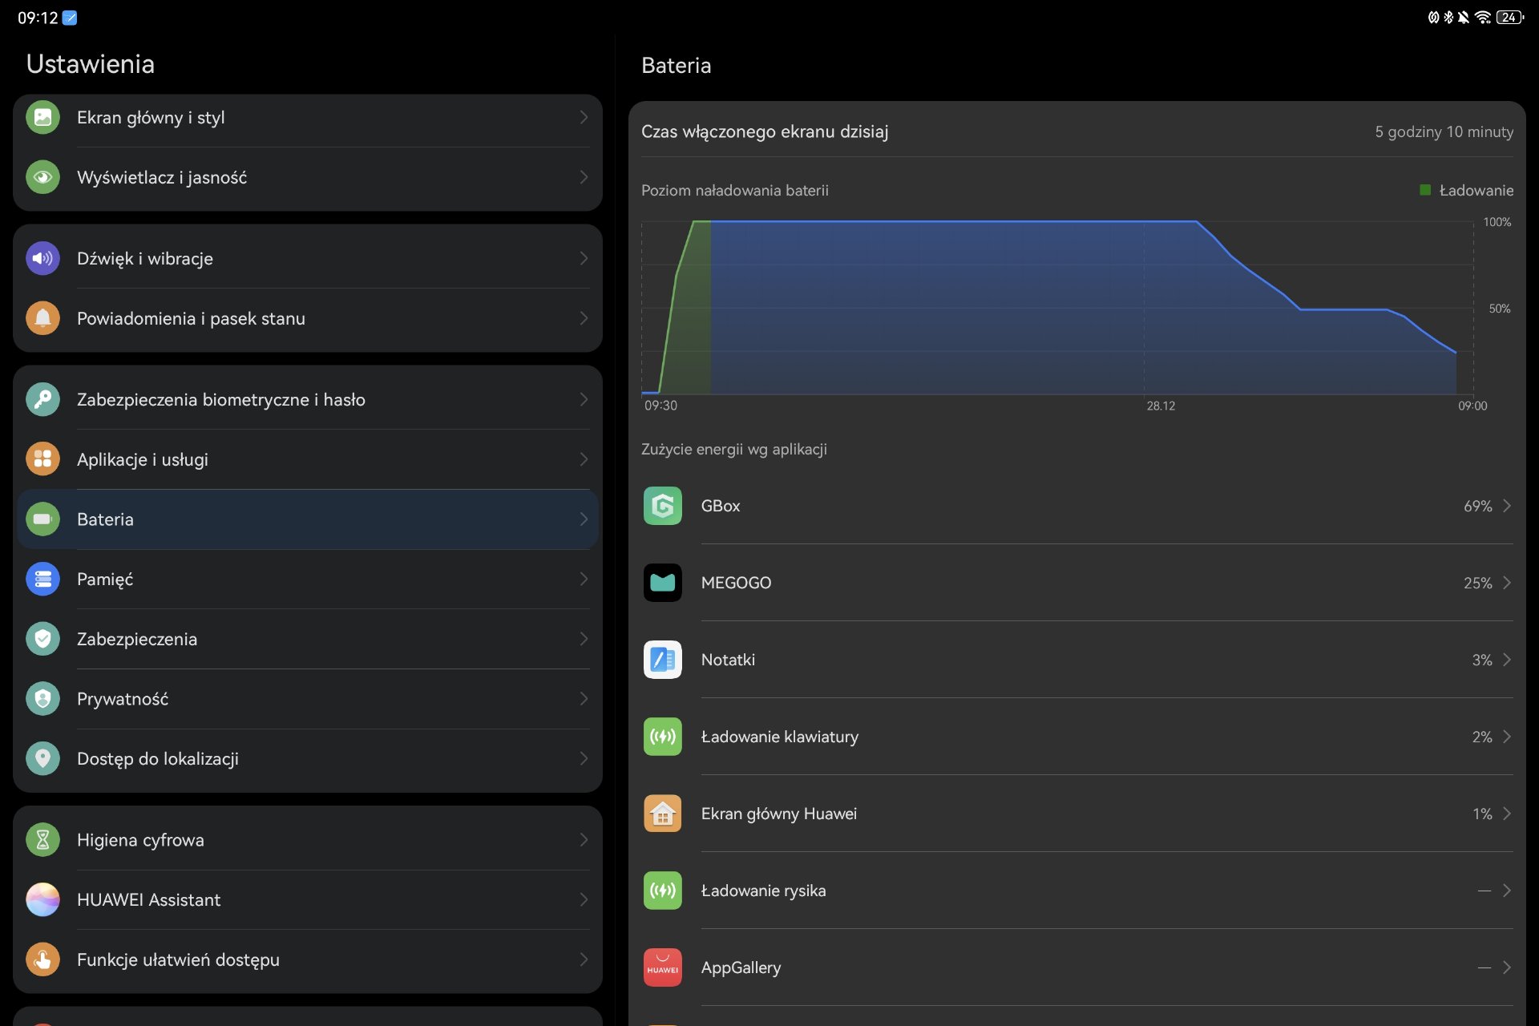
Task: Tap the AppGallery Huawei icon
Action: point(662,967)
